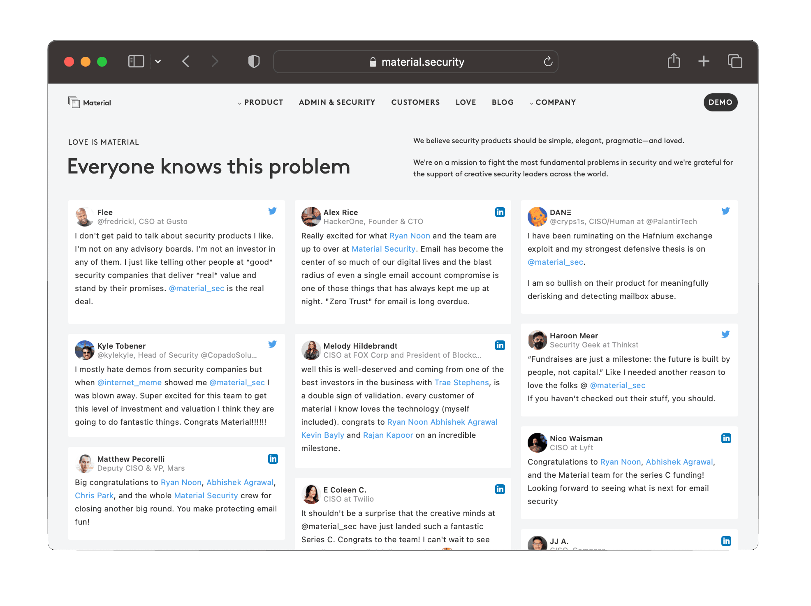
Task: Open Twitter icon on Haroon Meer's card
Action: coord(725,334)
